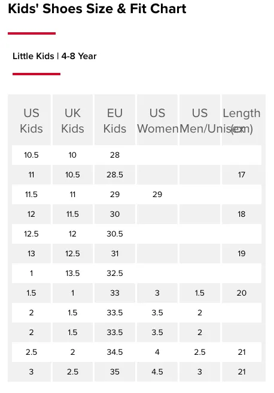274x393 pixels.
Task: Select the EU Kids 34.5 cell
Action: pos(115,352)
